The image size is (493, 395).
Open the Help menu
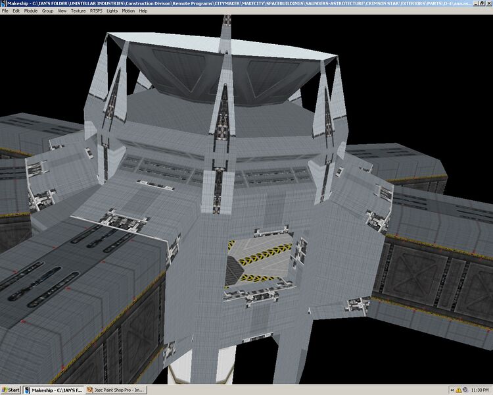click(143, 11)
